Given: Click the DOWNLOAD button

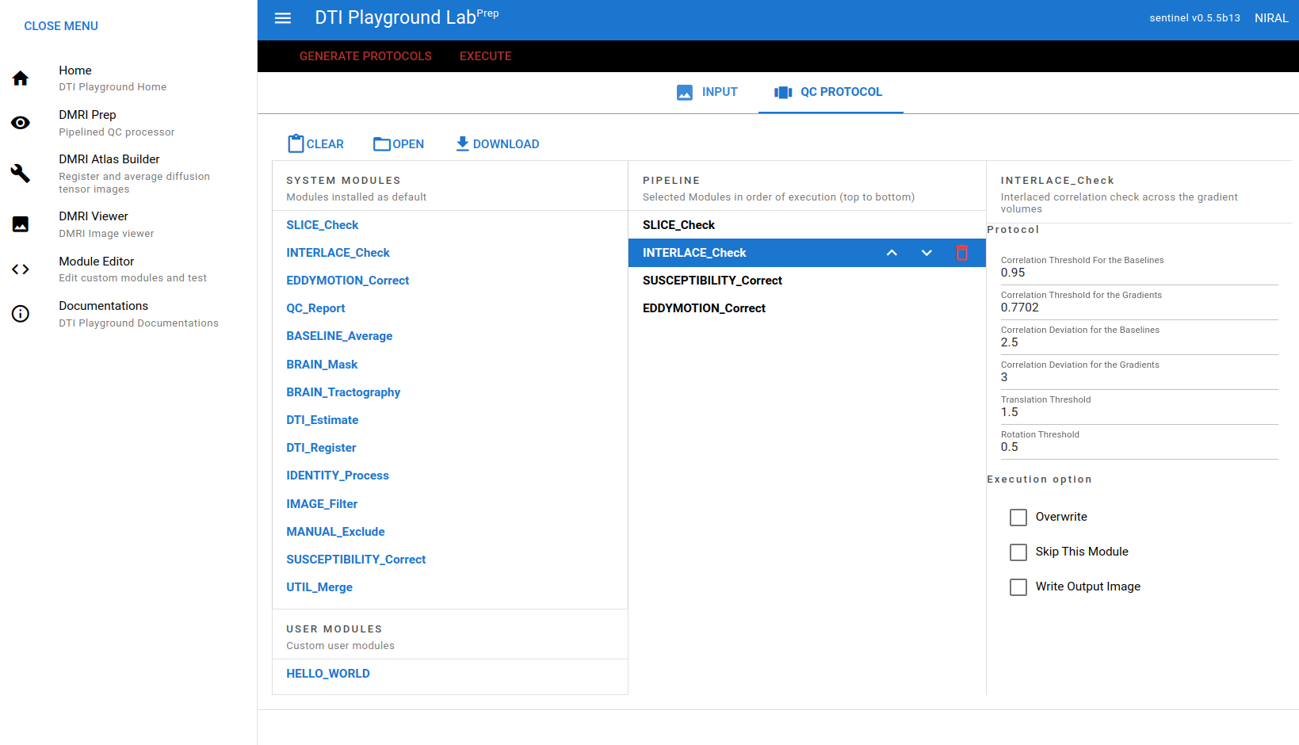Looking at the screenshot, I should (x=497, y=144).
